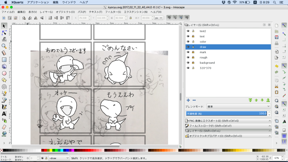
Task: Expand more snap controls chevron at right
Action: point(277,143)
